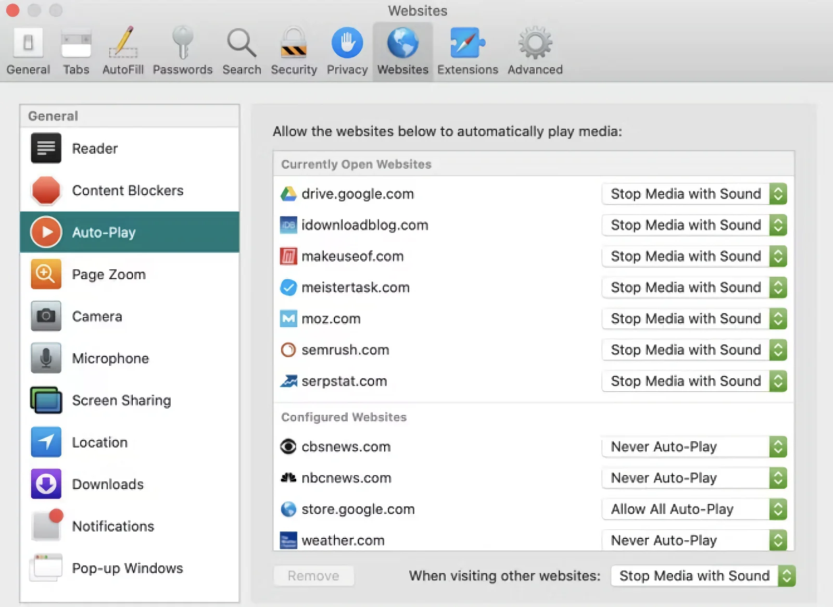The image size is (833, 607).
Task: Open auto-play dropdown for moz.com
Action: coord(694,319)
